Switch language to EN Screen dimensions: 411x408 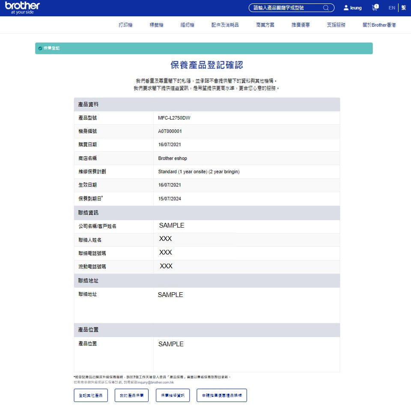392,8
